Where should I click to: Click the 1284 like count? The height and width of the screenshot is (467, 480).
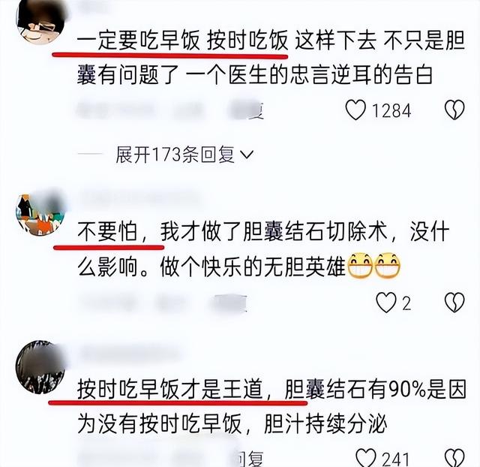[391, 110]
